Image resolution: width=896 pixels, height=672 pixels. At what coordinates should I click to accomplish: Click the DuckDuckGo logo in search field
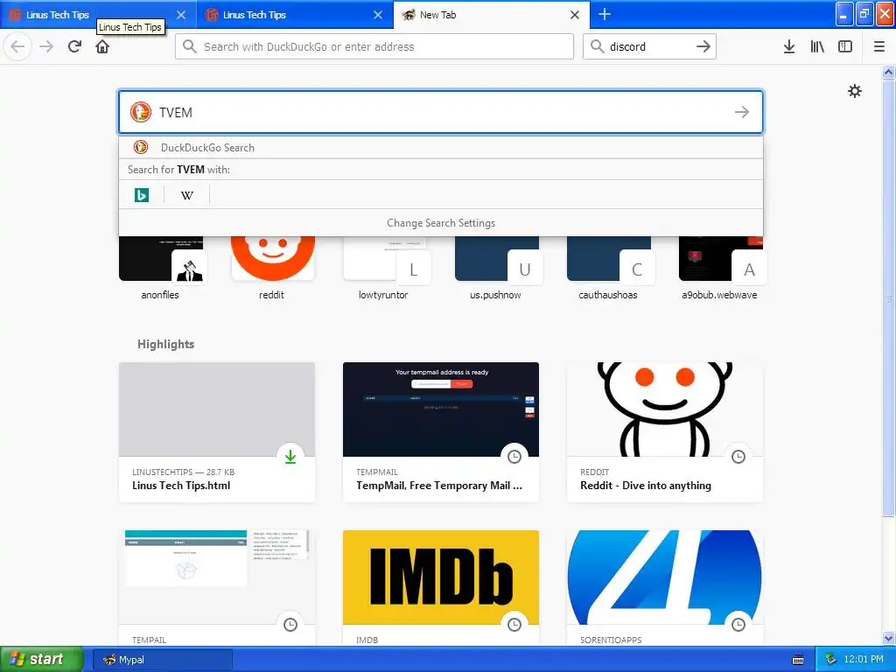tap(141, 112)
